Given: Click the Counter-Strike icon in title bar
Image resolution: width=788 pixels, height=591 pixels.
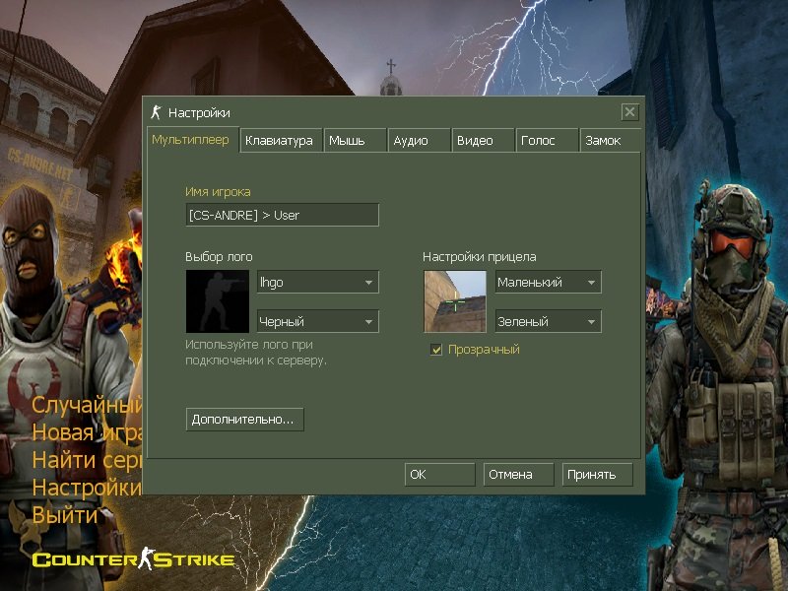Looking at the screenshot, I should pos(156,112).
